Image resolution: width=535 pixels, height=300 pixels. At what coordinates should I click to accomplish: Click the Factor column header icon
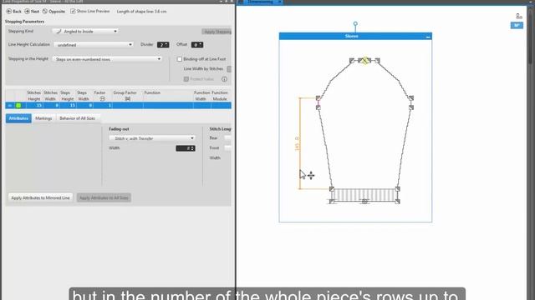click(x=102, y=98)
